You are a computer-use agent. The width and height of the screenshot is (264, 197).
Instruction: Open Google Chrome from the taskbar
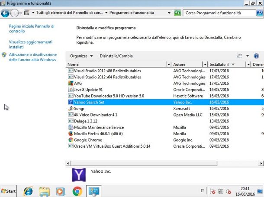77,191
